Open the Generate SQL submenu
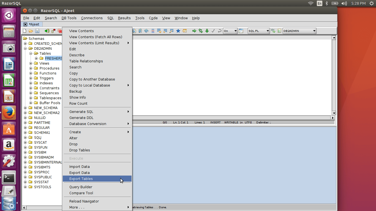The image size is (376, 211). (x=97, y=112)
